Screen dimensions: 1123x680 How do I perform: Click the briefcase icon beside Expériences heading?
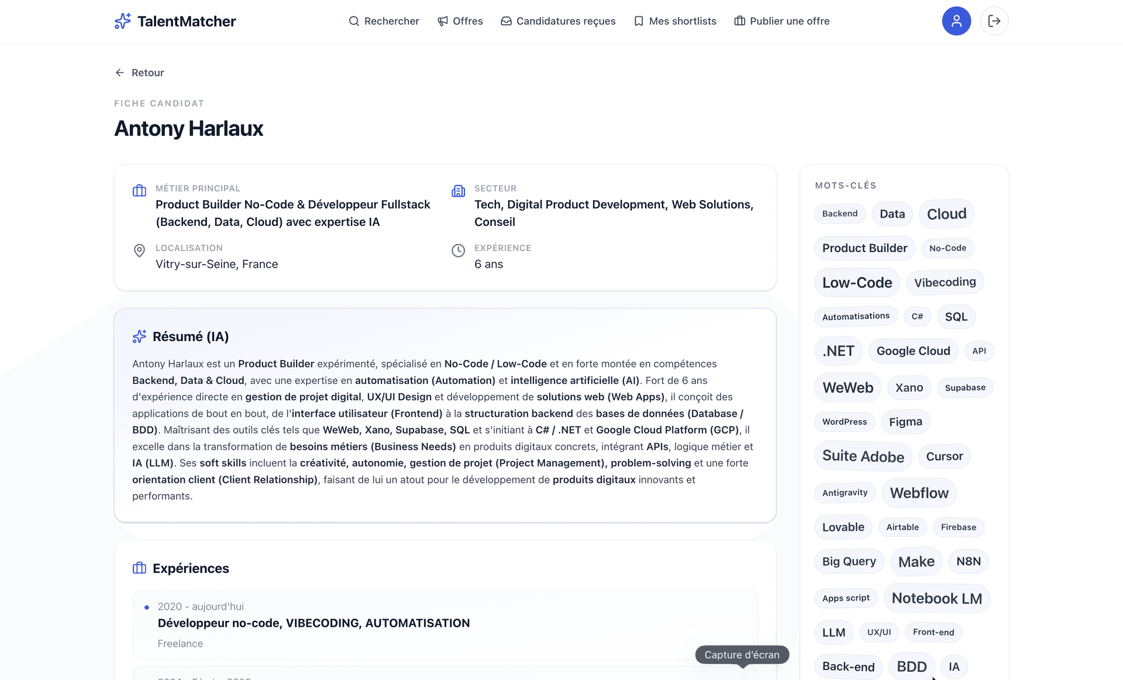point(139,568)
